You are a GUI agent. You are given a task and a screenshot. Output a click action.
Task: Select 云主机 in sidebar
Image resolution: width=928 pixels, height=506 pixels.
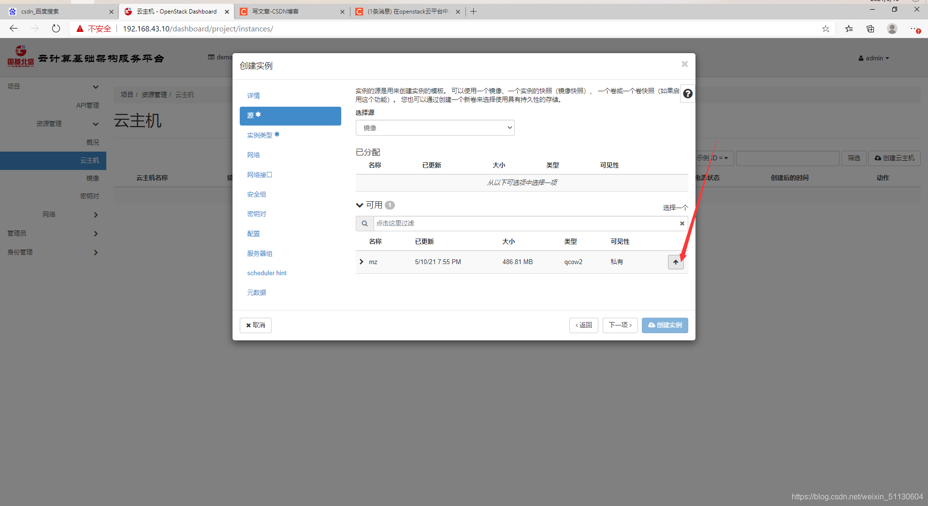53,160
